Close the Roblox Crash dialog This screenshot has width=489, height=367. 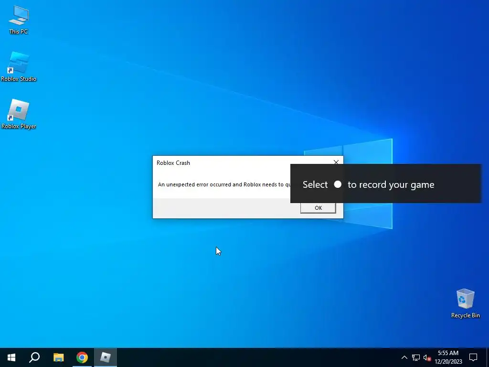(336, 162)
